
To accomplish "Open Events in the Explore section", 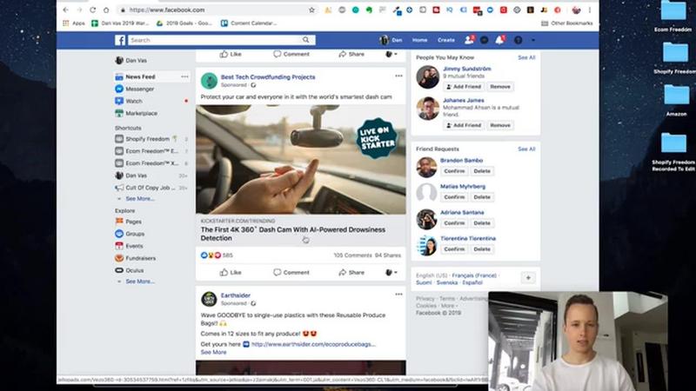I will (x=129, y=246).
